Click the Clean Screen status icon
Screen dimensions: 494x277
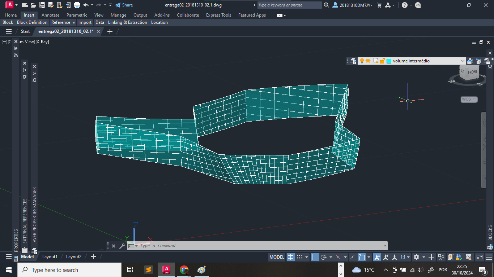click(479, 257)
